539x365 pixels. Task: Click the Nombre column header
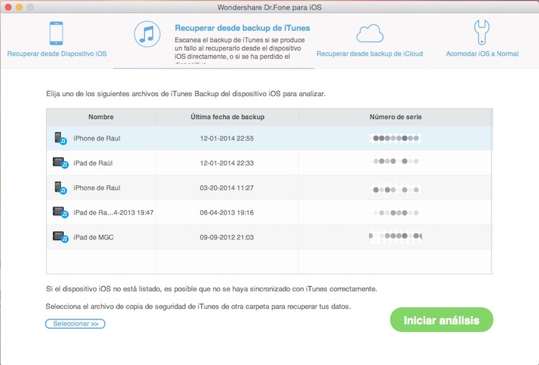pyautogui.click(x=101, y=117)
